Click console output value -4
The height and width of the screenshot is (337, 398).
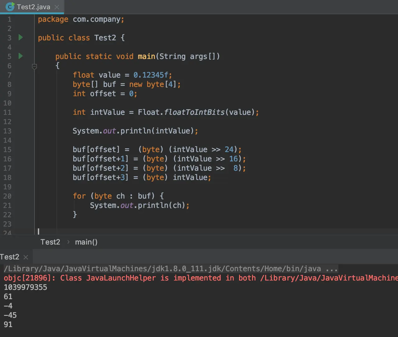click(x=8, y=306)
